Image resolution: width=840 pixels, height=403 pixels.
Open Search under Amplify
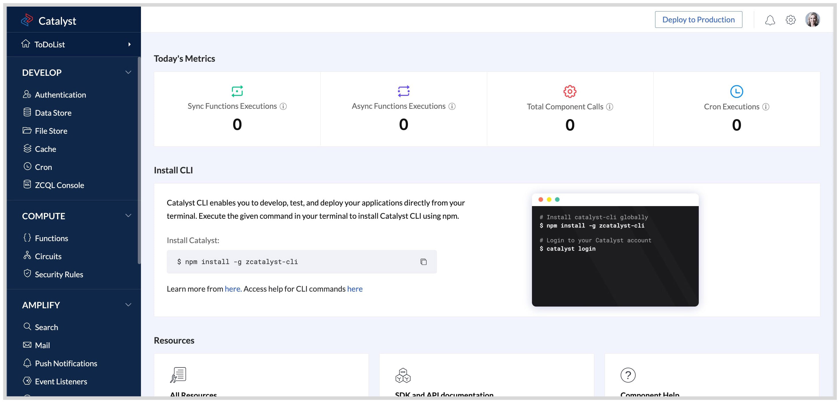46,327
